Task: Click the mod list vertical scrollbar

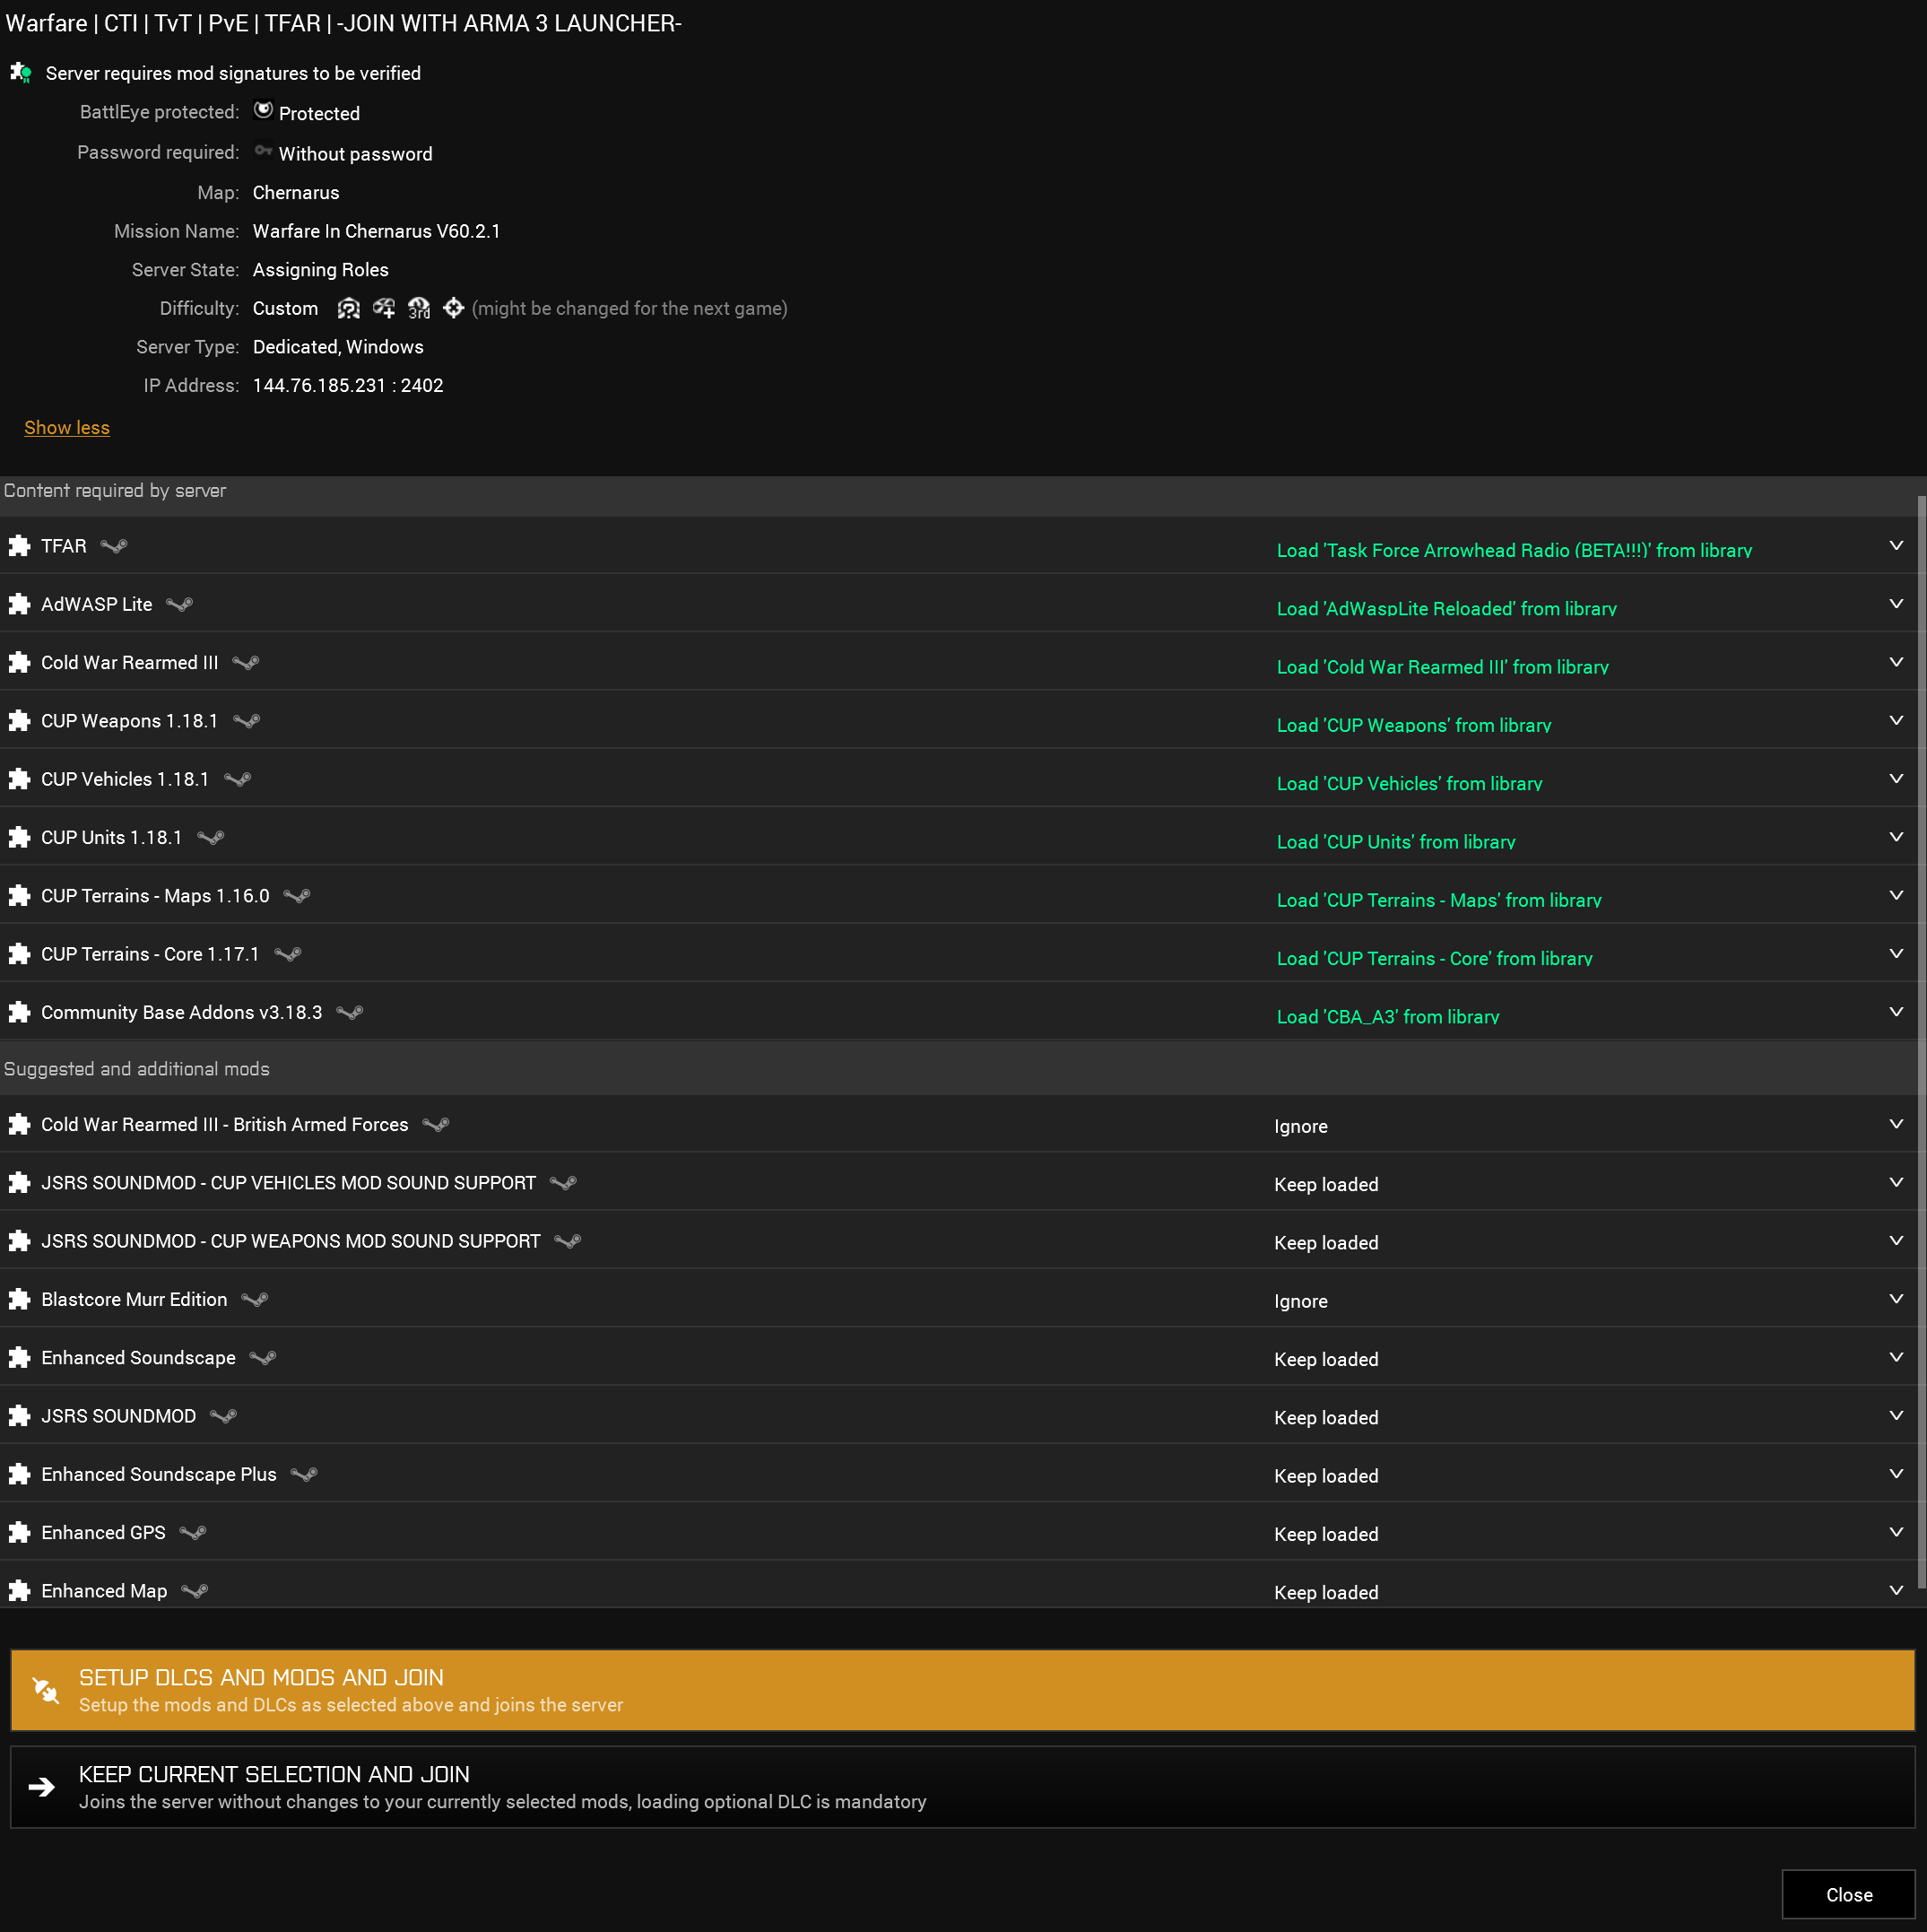Action: click(x=1921, y=1040)
